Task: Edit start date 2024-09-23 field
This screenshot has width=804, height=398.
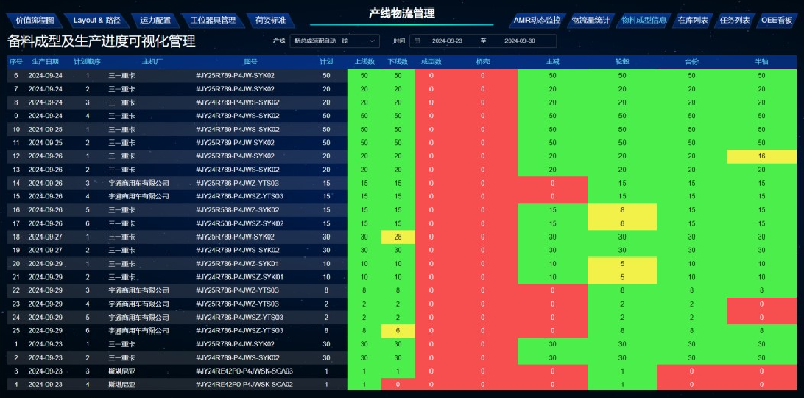Action: [447, 41]
